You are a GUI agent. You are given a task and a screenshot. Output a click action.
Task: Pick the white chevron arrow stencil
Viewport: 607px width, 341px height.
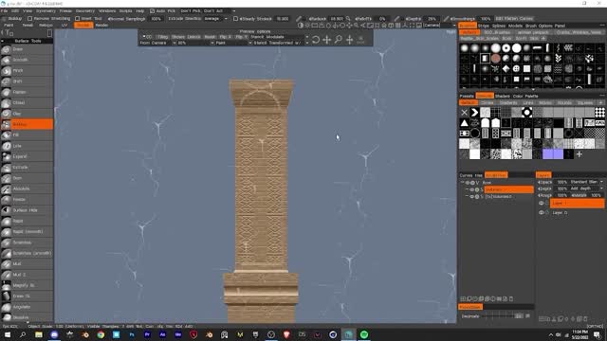pyautogui.click(x=474, y=113)
